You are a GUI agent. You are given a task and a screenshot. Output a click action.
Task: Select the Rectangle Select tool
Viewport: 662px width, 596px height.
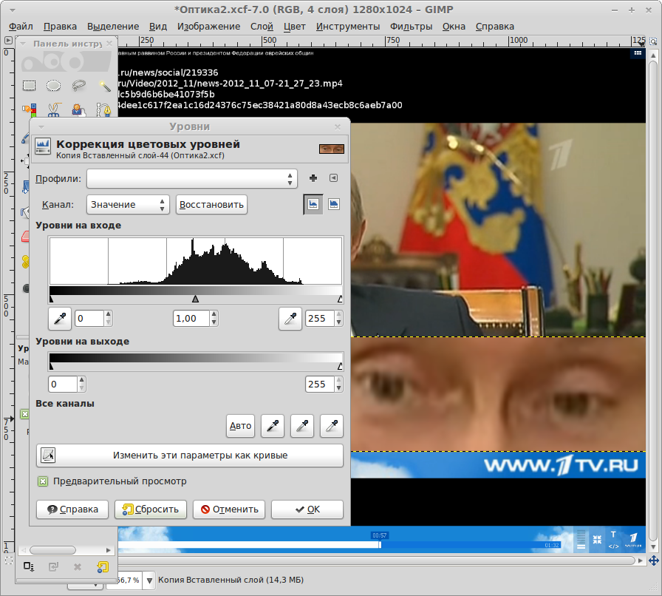pos(29,86)
